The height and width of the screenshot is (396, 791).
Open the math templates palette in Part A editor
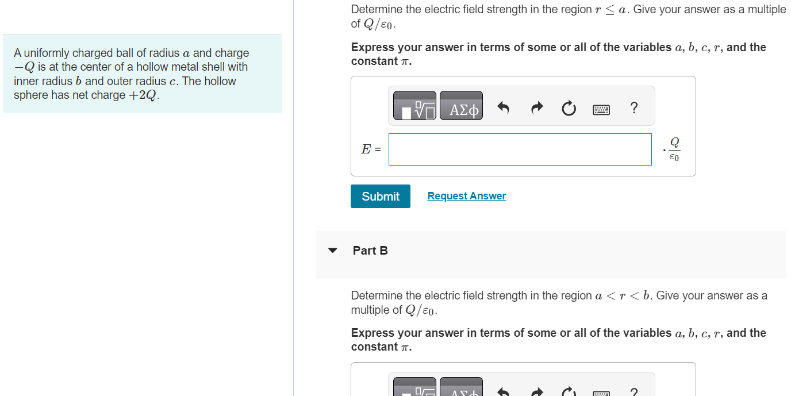(413, 105)
